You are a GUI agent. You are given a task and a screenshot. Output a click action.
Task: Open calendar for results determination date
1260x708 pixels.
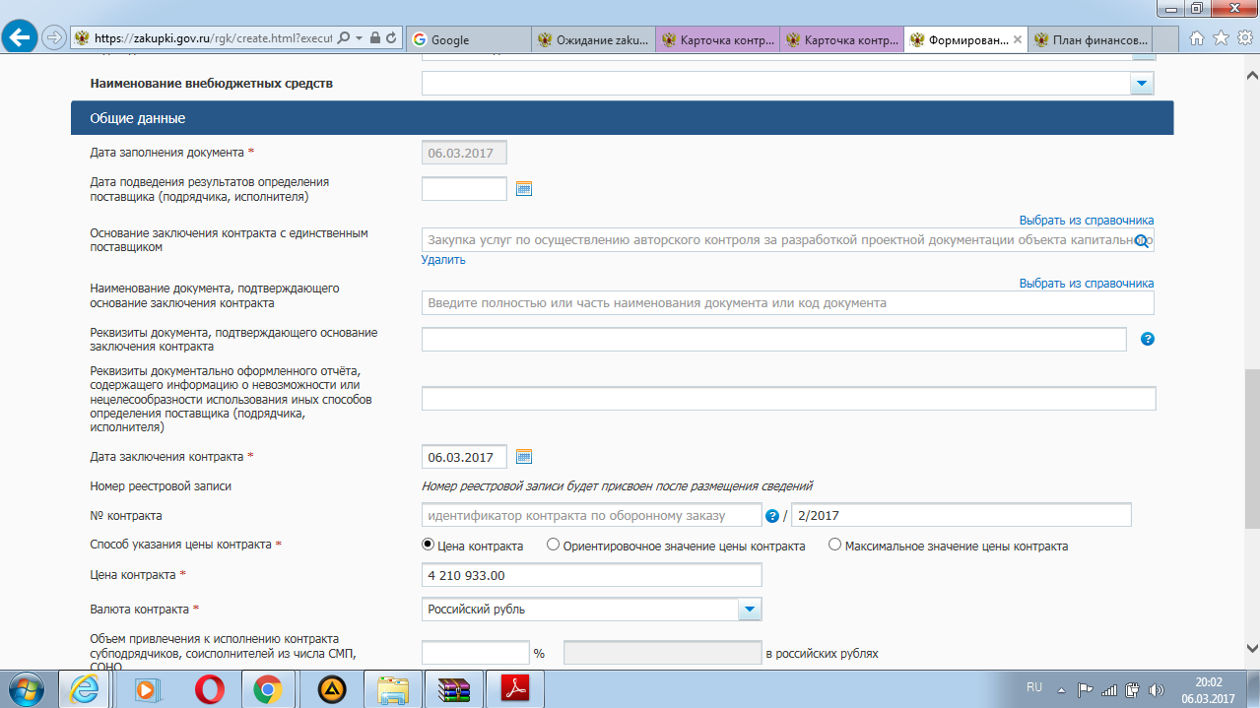tap(524, 188)
